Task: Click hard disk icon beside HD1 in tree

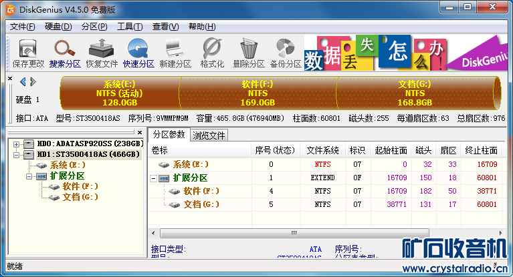Action: (x=29, y=154)
